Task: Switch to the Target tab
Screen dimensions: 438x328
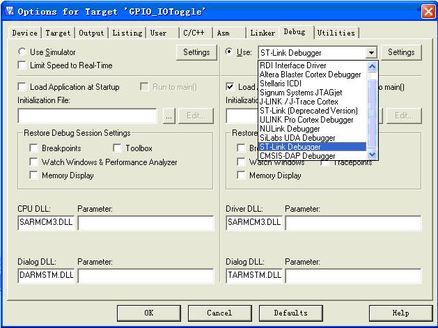Action: point(58,33)
